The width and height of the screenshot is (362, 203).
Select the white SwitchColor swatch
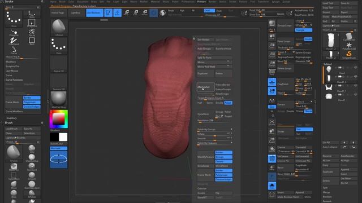click(x=63, y=137)
